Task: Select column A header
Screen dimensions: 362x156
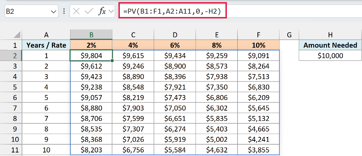Action: tap(46, 35)
